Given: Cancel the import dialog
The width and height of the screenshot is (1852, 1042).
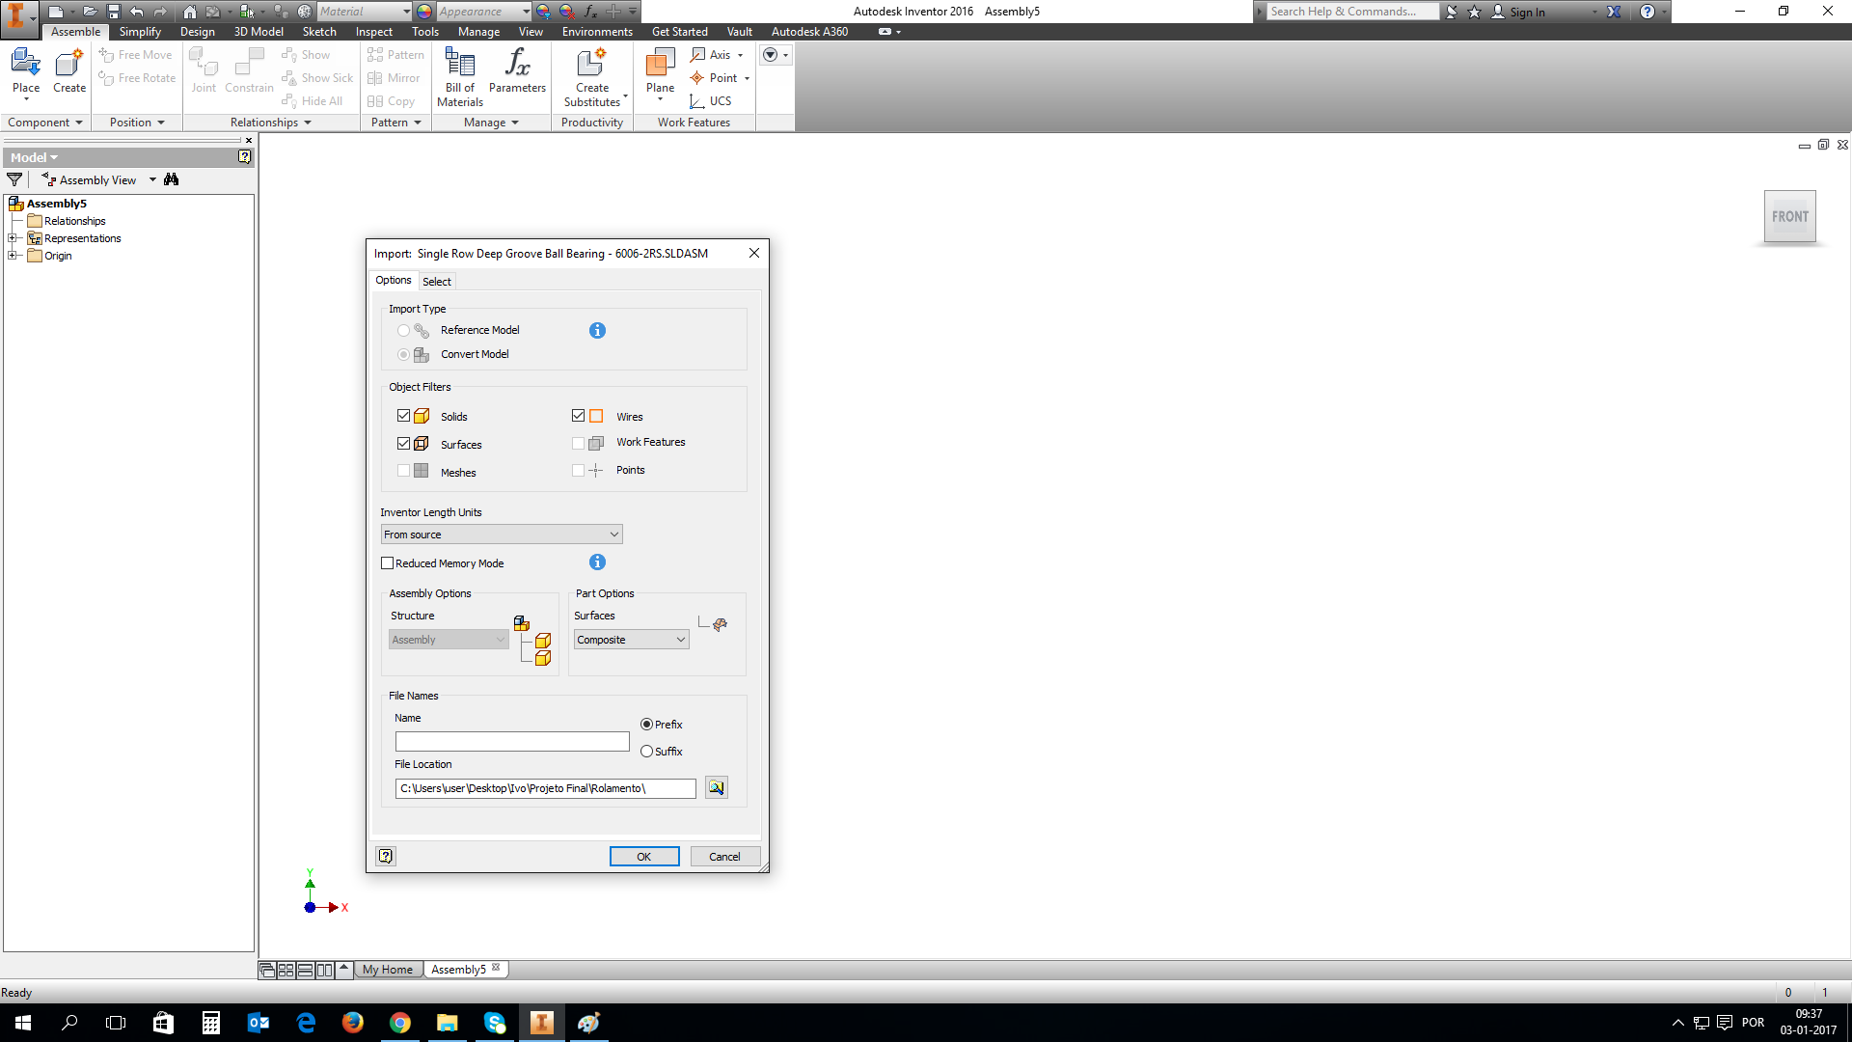Looking at the screenshot, I should (x=724, y=857).
